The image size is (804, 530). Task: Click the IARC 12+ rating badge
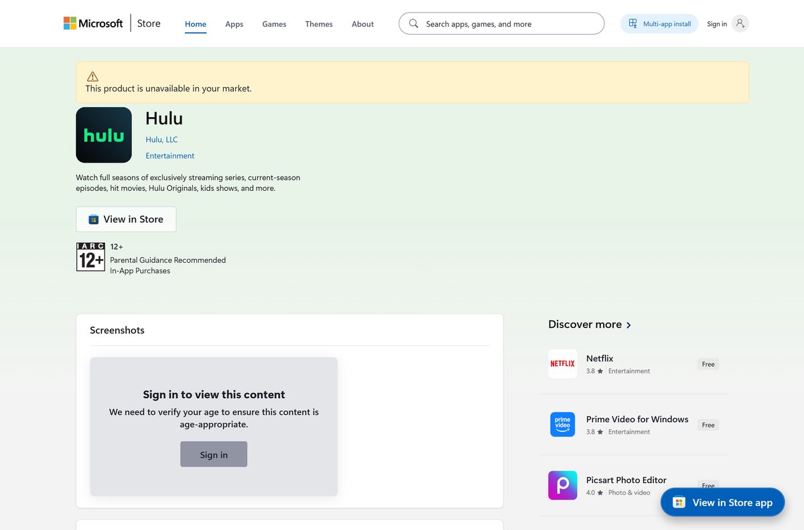(x=90, y=257)
